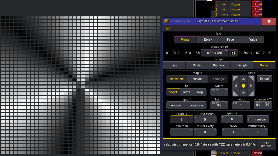This screenshot has height=156, width=278.
Task: Edit rows mirror every value
Action: tap(256, 132)
